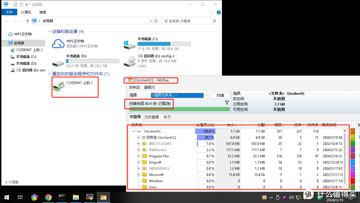Open Task View on the taskbar
Image resolution: width=360 pixels, height=203 pixels.
20,197
